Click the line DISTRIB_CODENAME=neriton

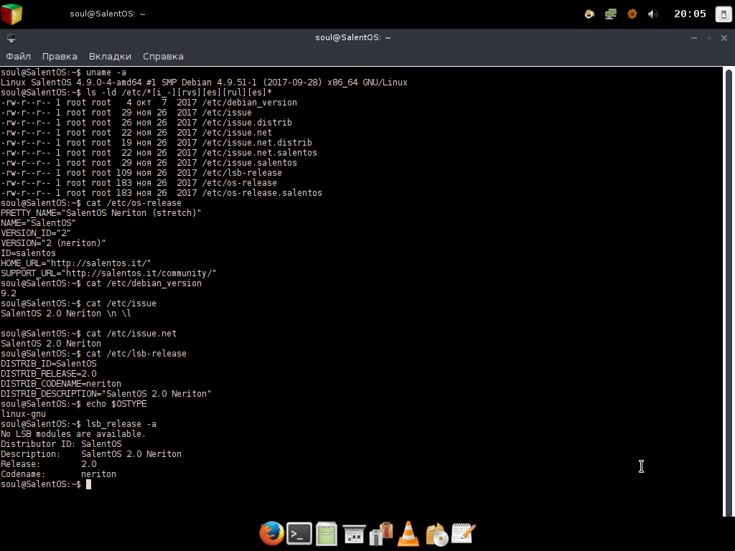click(x=61, y=384)
